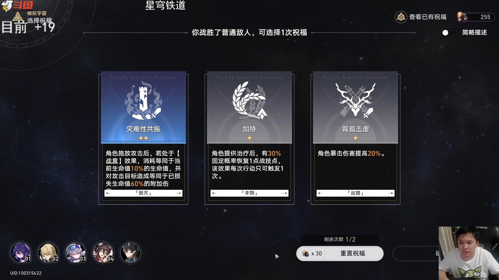Click the 「巡猎」 path label on third card
This screenshot has height=280, width=499.
click(356, 193)
